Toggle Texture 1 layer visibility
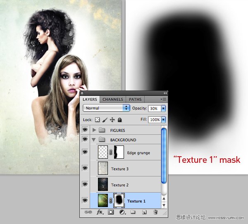The height and width of the screenshot is (224, 248). coord(85,200)
